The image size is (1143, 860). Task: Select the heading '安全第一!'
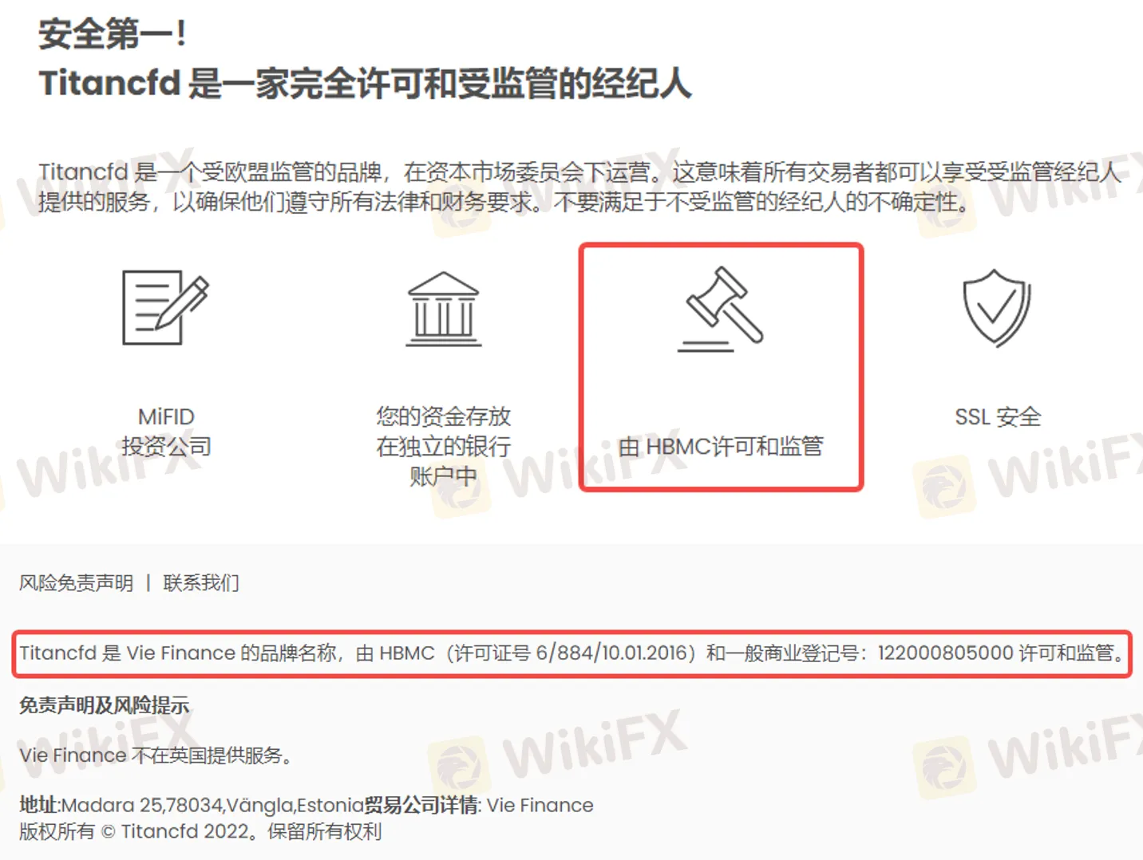point(113,34)
